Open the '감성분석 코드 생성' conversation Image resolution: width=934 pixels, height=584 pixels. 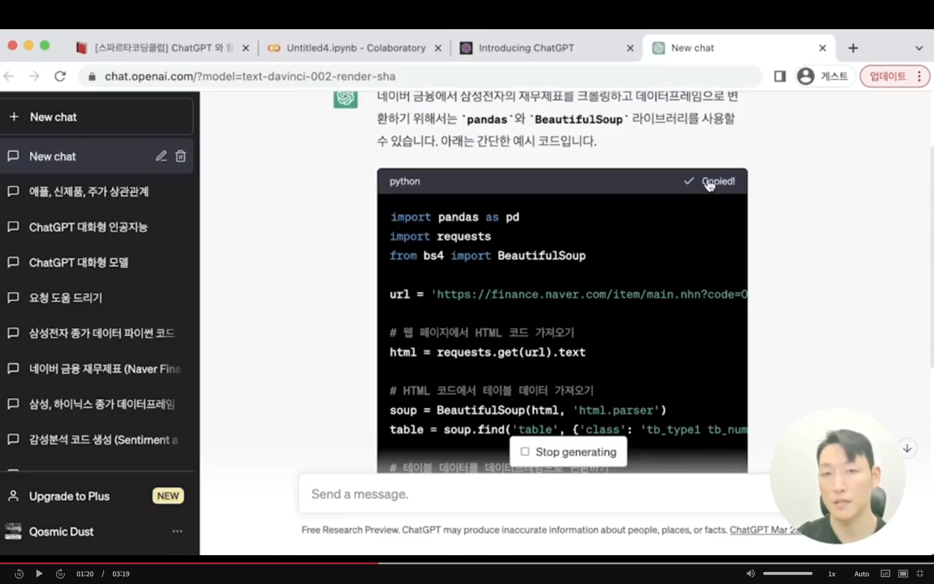tap(96, 439)
